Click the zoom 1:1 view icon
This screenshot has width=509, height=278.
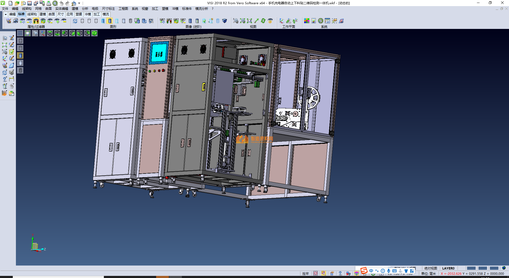pyautogui.click(x=249, y=21)
